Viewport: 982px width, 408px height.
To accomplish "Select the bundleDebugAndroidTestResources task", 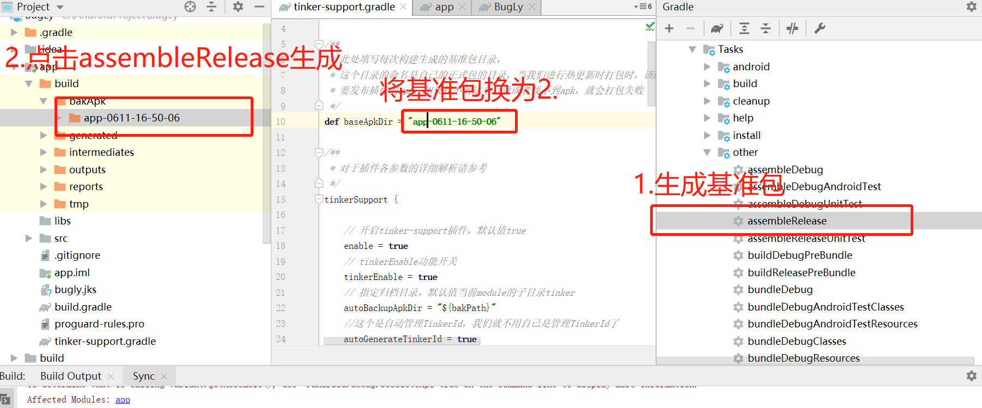I will click(x=832, y=324).
